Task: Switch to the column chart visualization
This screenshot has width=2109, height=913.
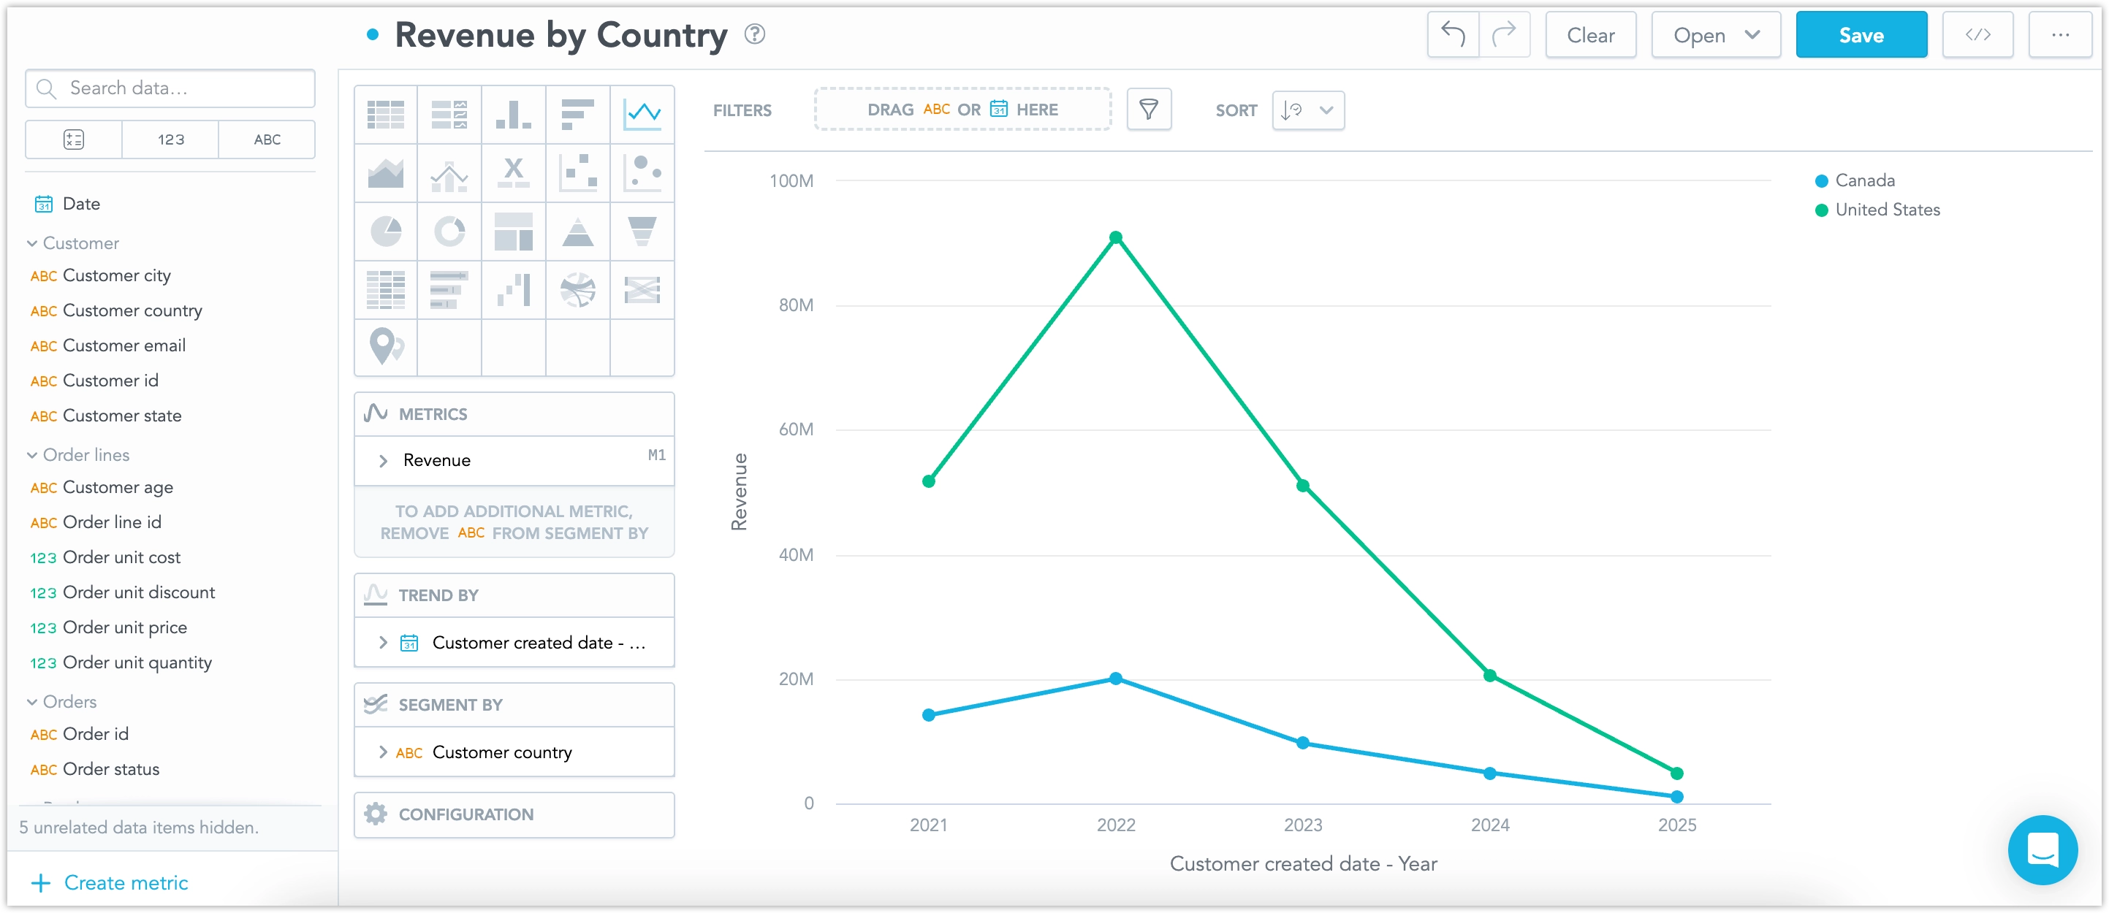Action: (x=513, y=115)
